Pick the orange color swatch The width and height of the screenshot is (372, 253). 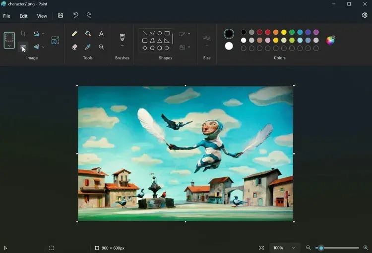coord(276,32)
